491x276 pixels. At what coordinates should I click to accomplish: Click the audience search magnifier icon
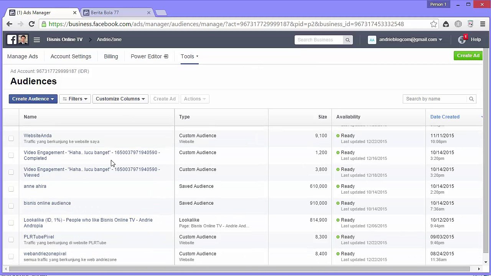tap(471, 99)
